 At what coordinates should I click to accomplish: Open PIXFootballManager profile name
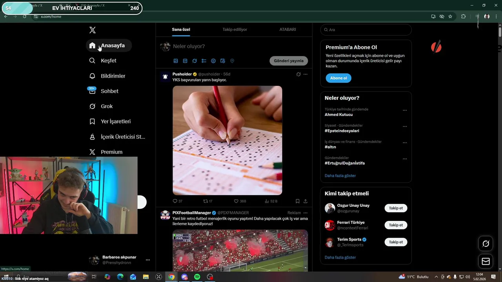click(x=191, y=213)
